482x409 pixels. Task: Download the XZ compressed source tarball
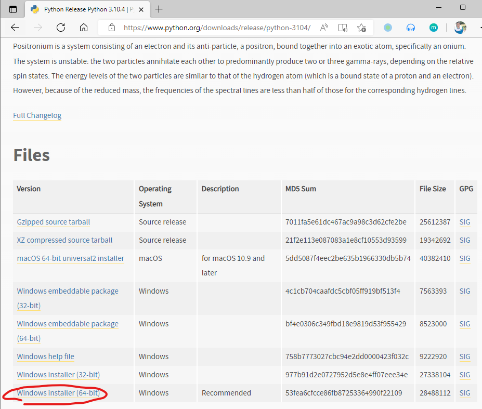[64, 240]
